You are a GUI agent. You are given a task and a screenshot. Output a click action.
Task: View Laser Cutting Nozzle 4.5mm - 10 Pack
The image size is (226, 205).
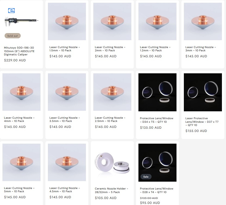point(64,190)
